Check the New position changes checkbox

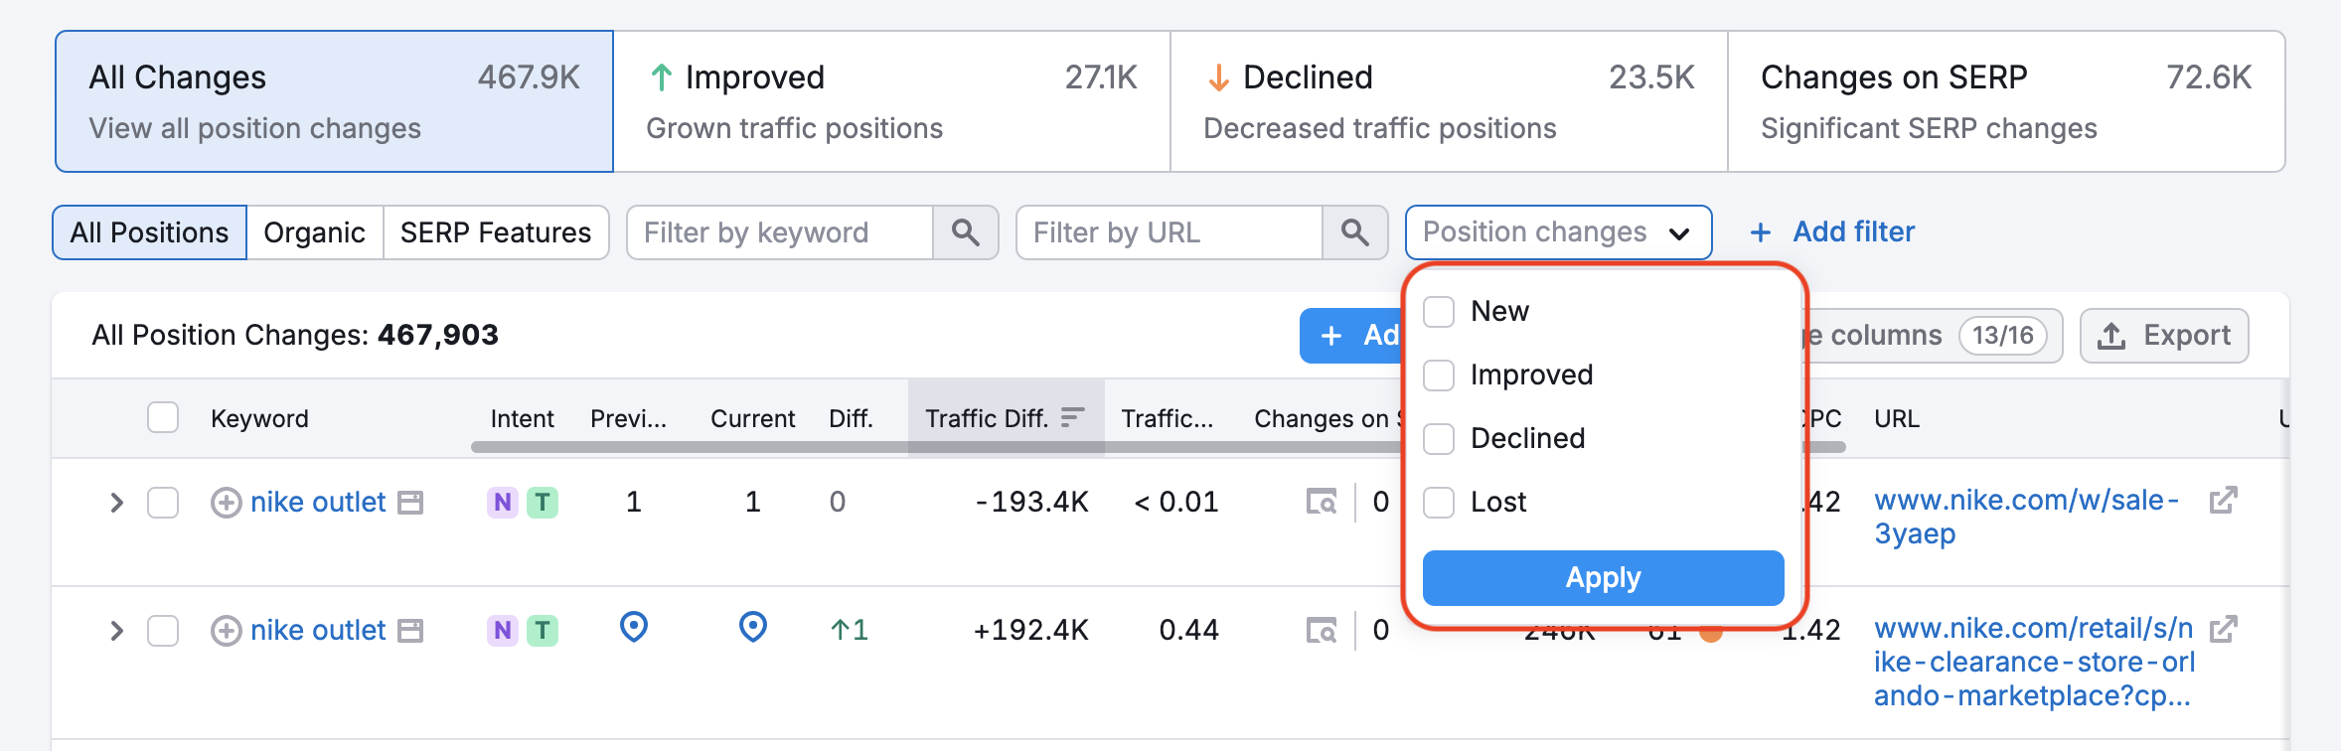[1438, 310]
